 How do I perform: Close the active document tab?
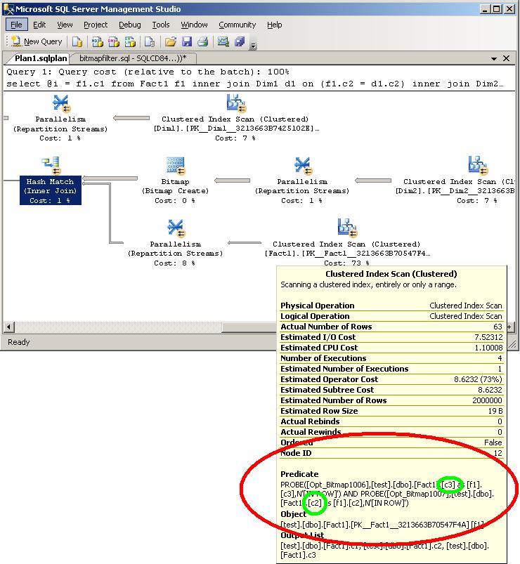point(506,58)
